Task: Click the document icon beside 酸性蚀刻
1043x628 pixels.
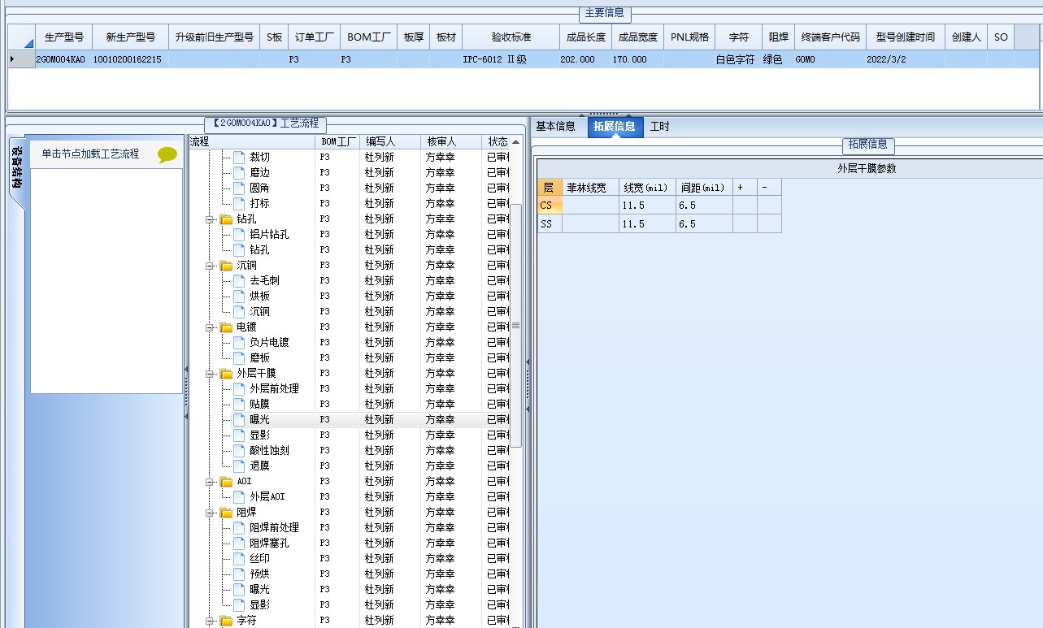Action: 239,450
